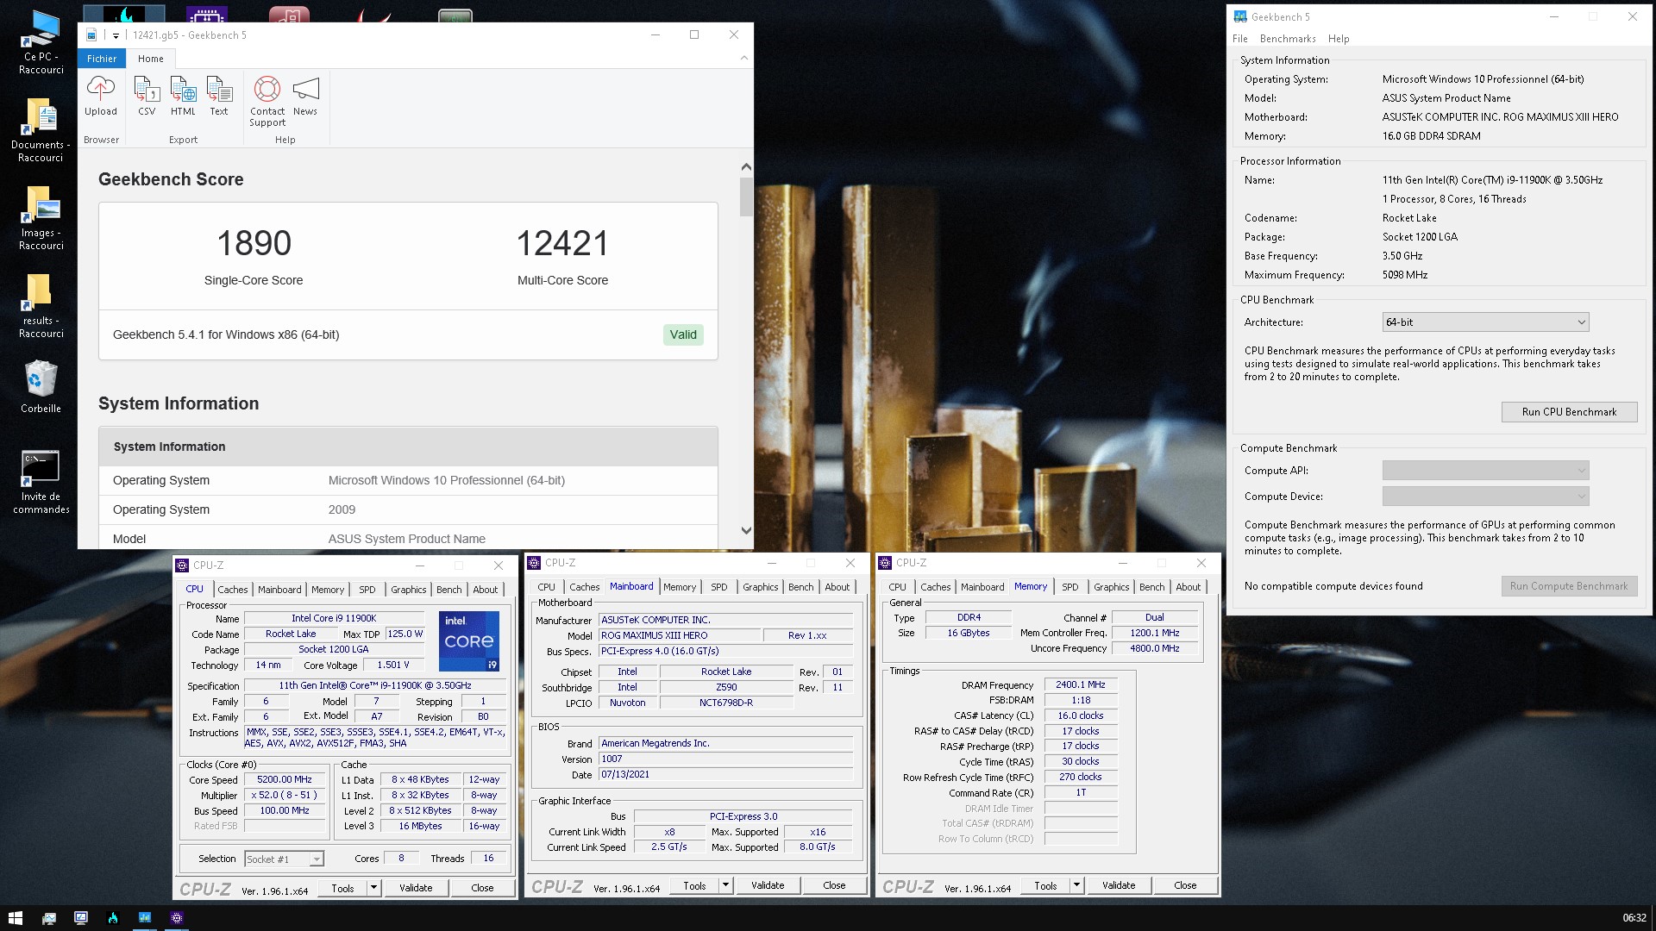Switch to SPD tab in CPU-Z Memory window
Screen dimensions: 1656x931
pyautogui.click(x=1070, y=587)
